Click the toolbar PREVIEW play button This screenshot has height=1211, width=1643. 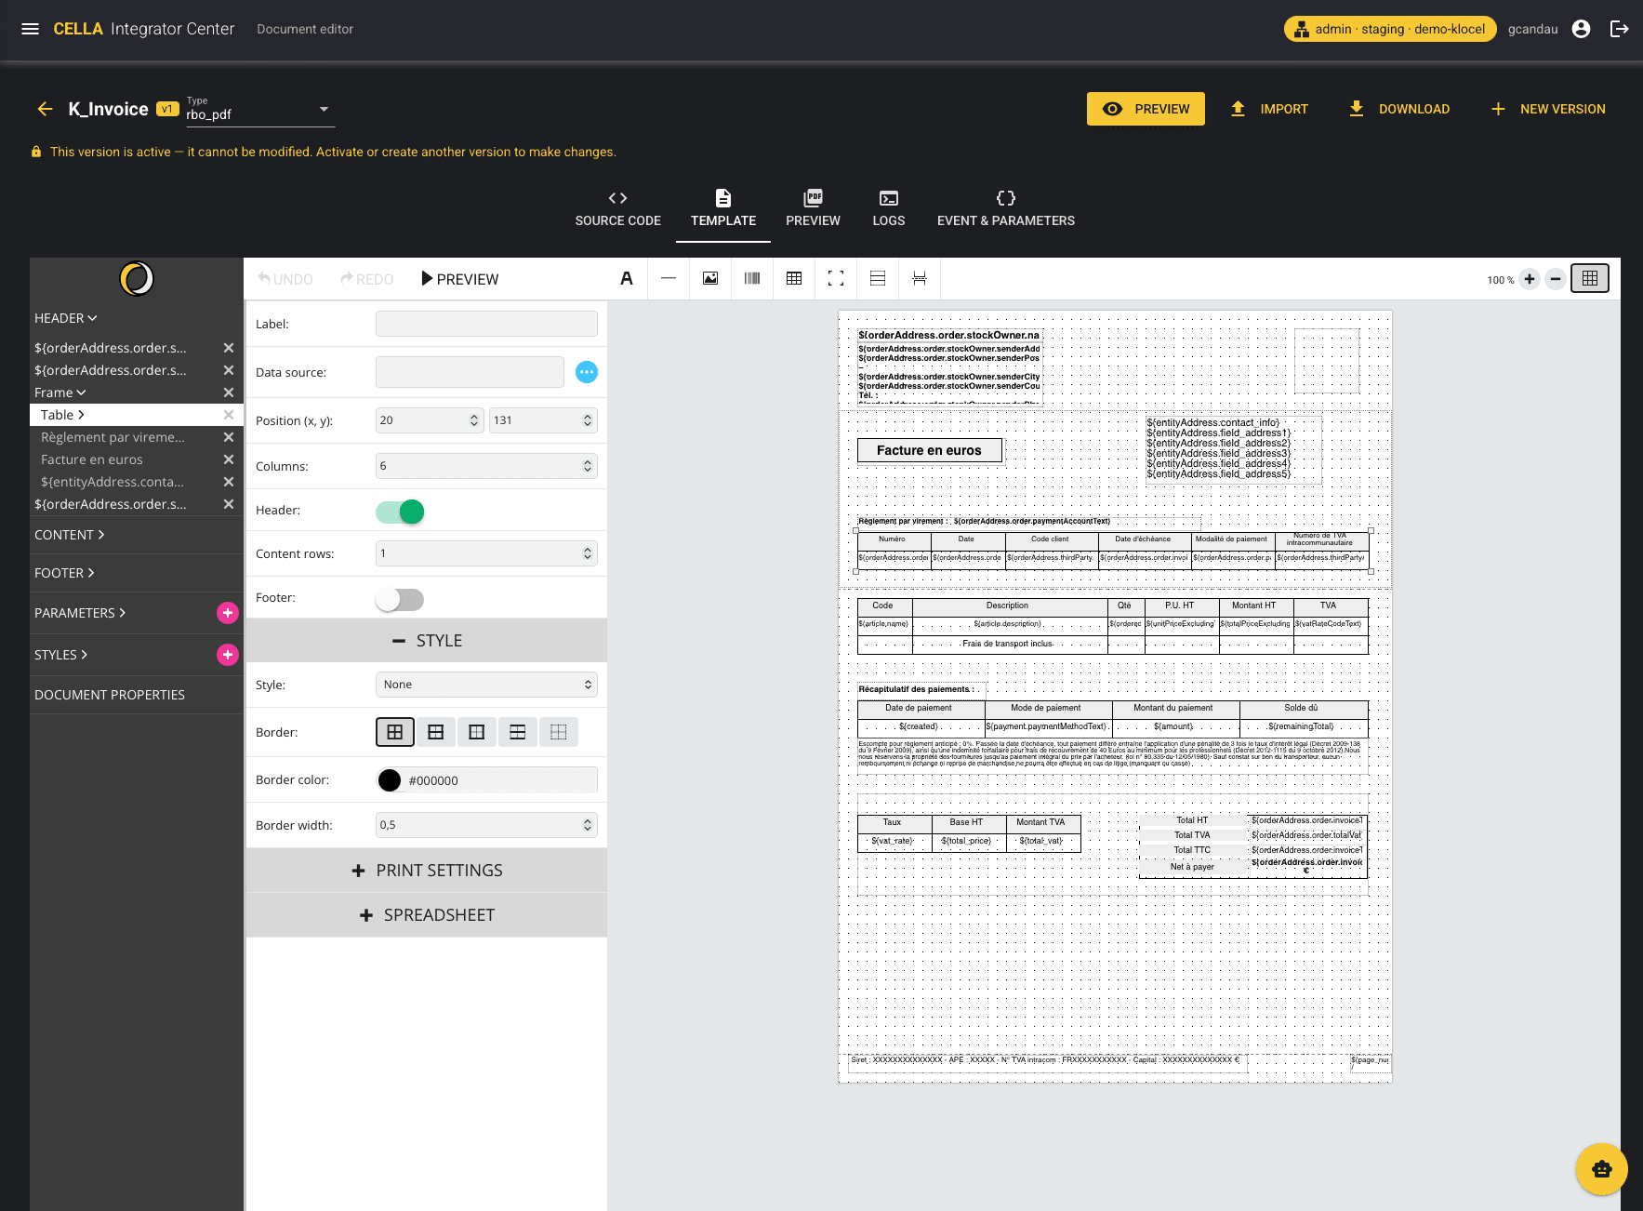click(460, 279)
